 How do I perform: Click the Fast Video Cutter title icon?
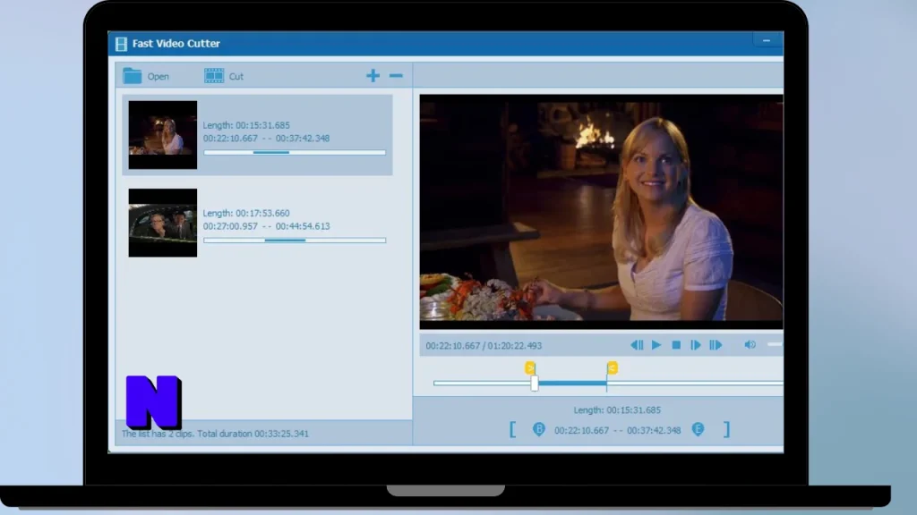point(121,44)
